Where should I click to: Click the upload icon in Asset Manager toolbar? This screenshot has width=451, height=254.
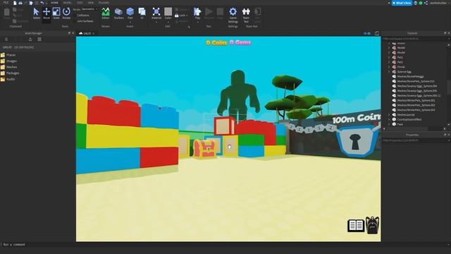(x=30, y=40)
